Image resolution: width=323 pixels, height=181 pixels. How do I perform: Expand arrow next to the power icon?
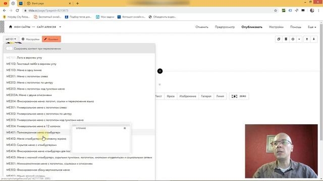(299, 39)
